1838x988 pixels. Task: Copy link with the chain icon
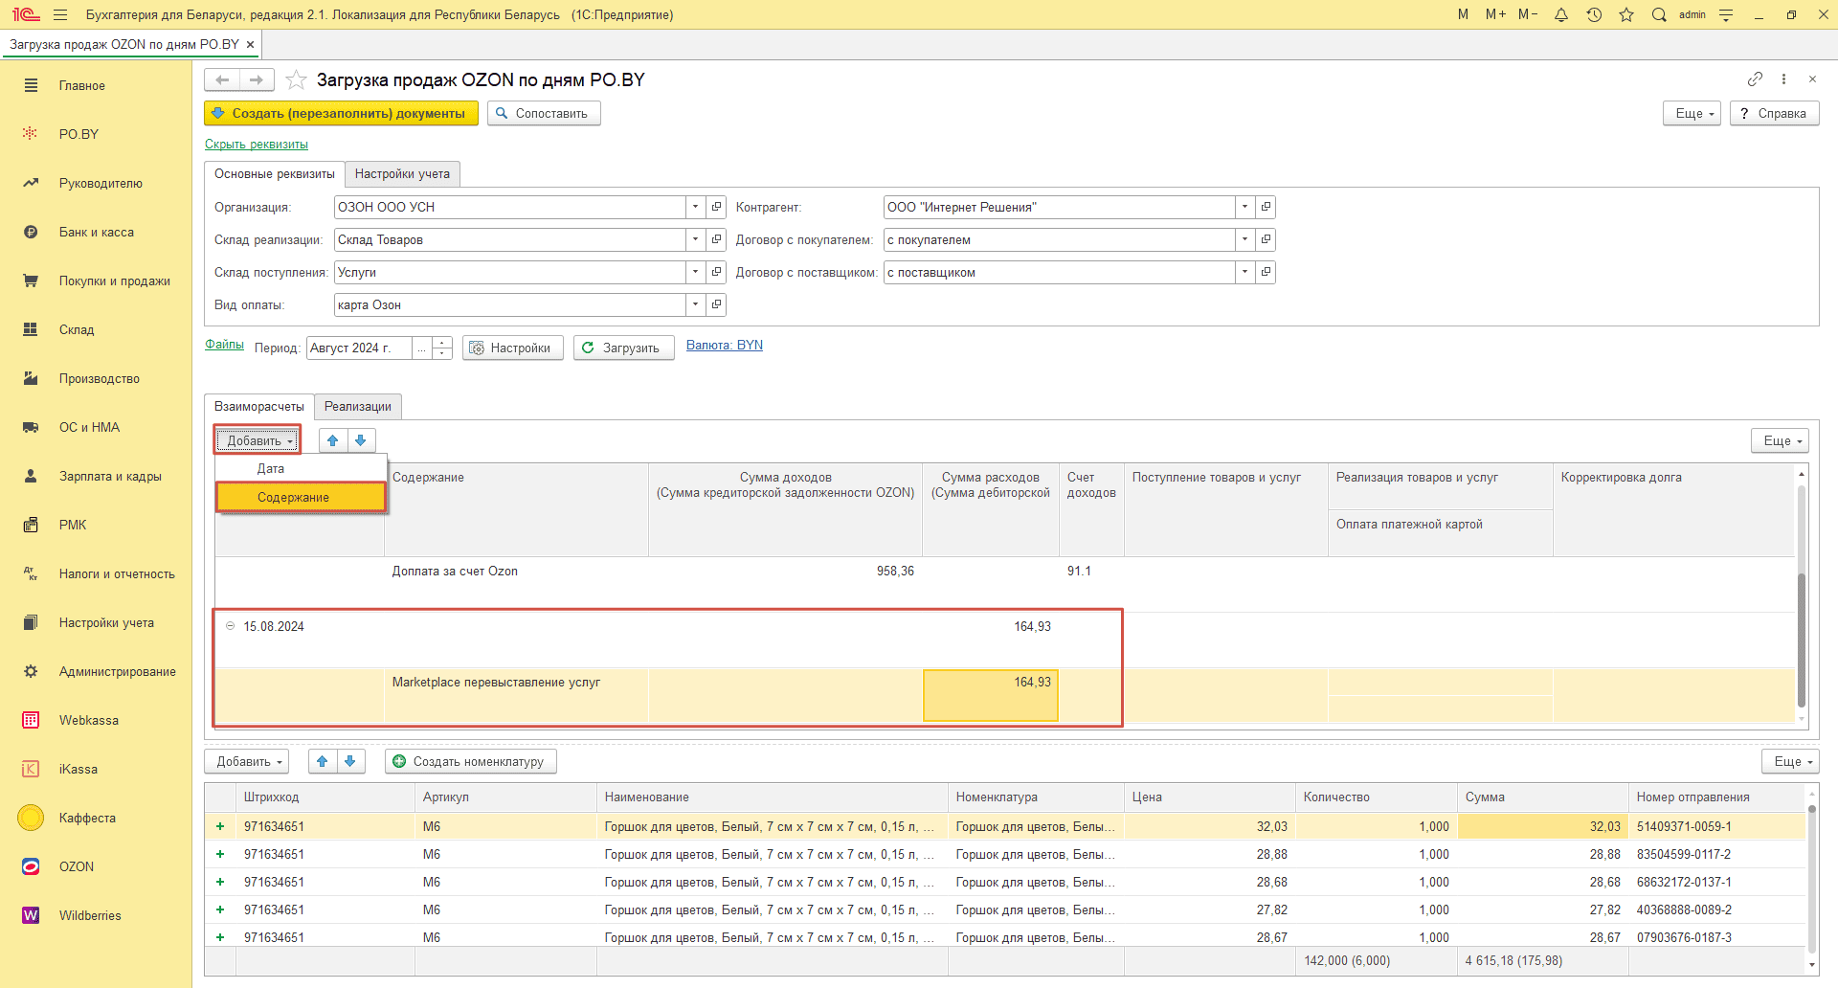point(1755,79)
